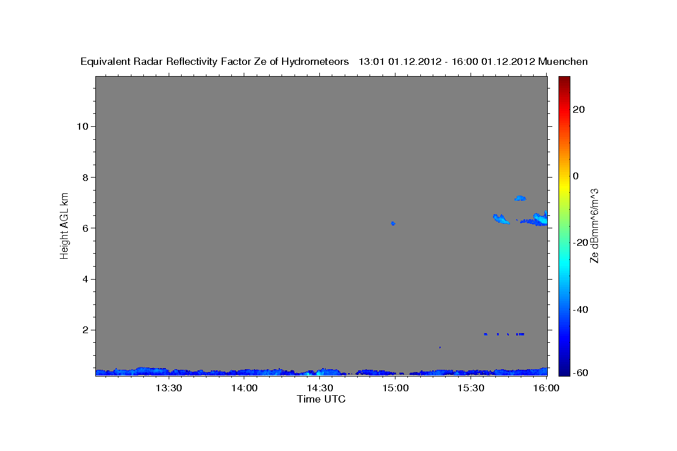
Task: Click the 'Time UTC' axis label
Action: point(321,399)
